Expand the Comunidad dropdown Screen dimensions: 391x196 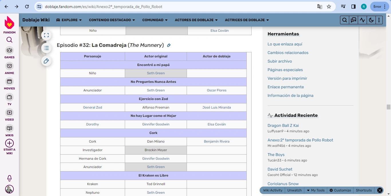(155, 20)
